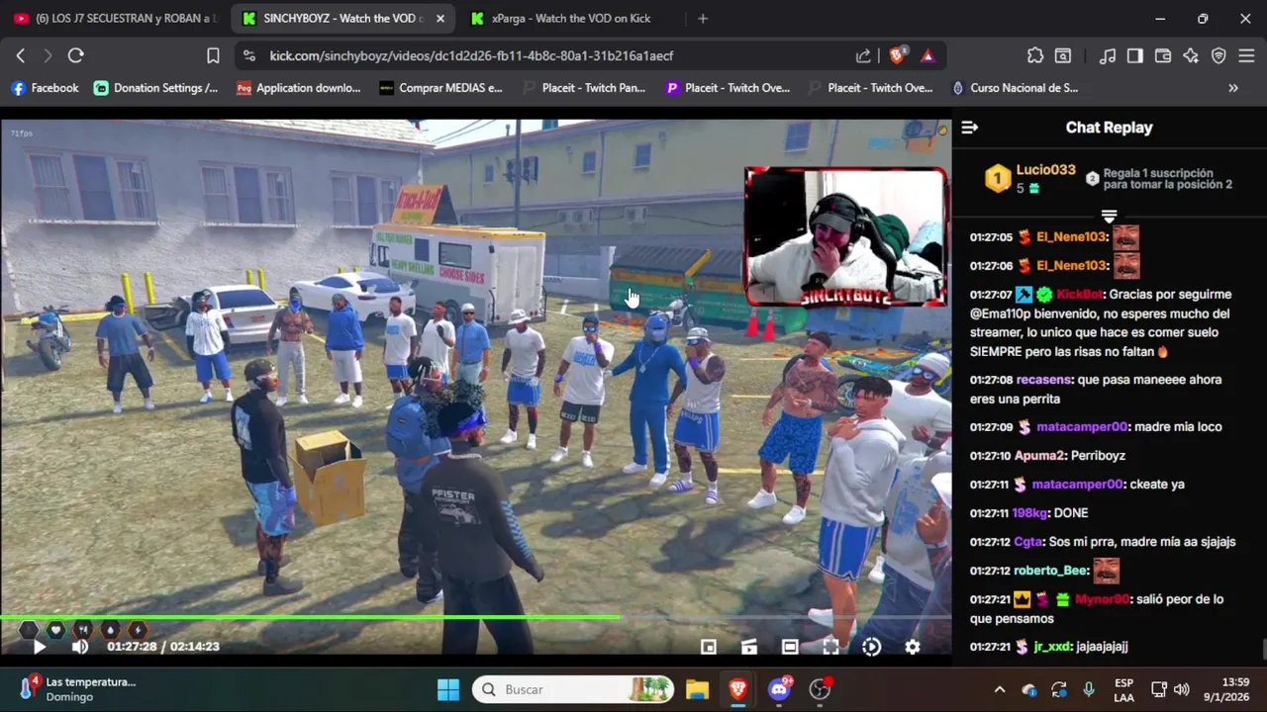This screenshot has width=1267, height=712.
Task: Collapse the Chat Replay panel
Action: click(970, 128)
